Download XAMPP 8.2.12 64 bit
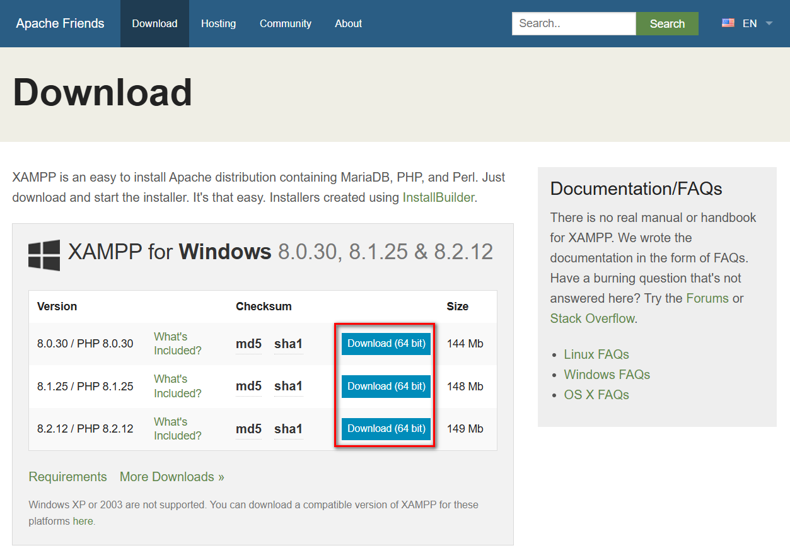Image resolution: width=790 pixels, height=548 pixels. [x=386, y=429]
